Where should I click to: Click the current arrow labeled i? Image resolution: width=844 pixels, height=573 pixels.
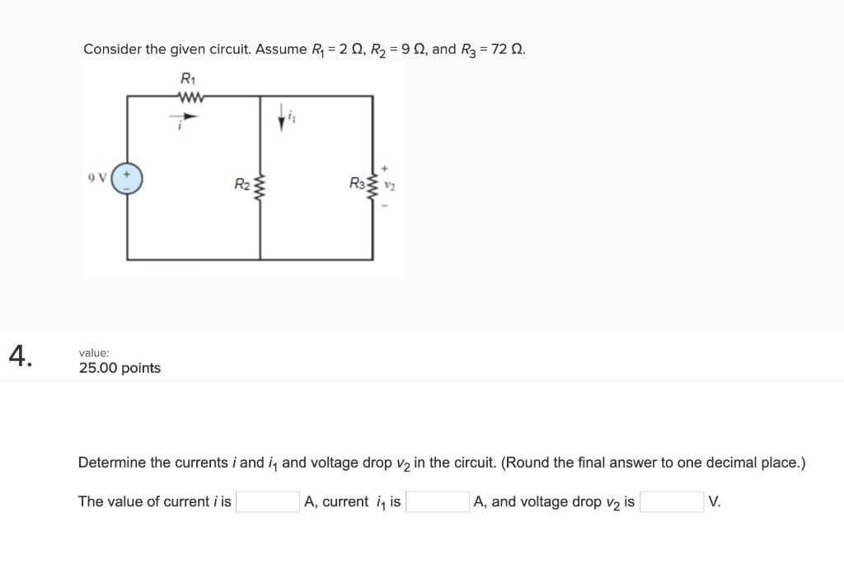point(183,117)
